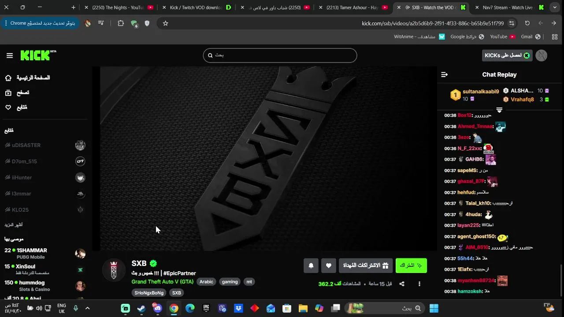Click chat username Box12
This screenshot has height=317, width=564.
point(465,115)
